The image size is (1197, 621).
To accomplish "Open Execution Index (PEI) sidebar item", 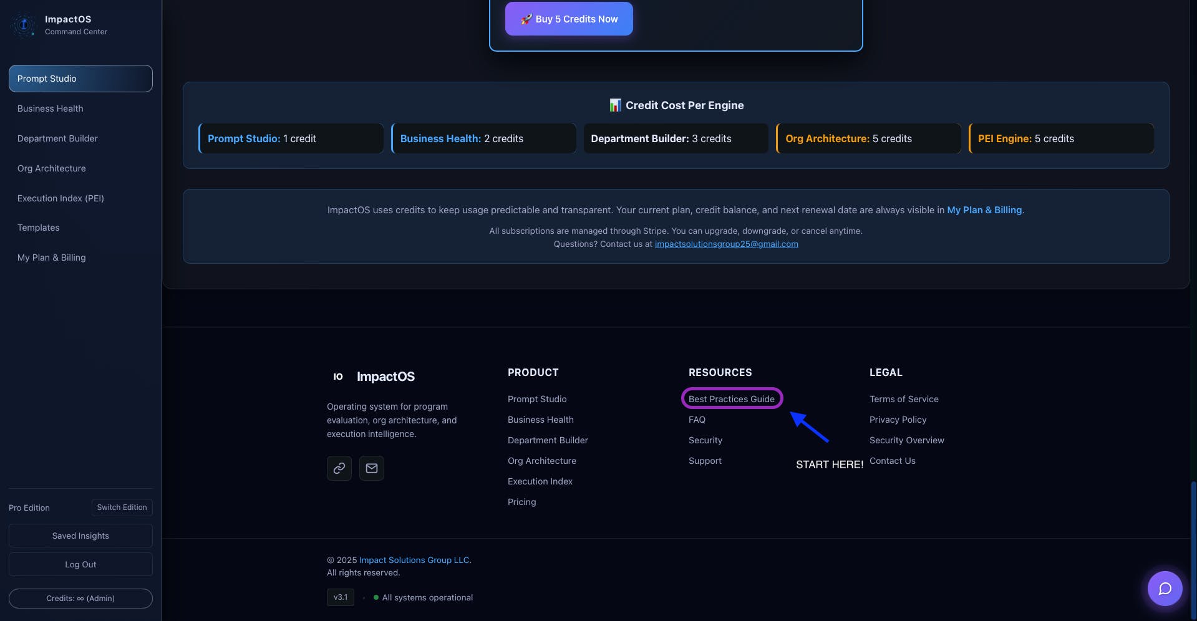I will 80,198.
